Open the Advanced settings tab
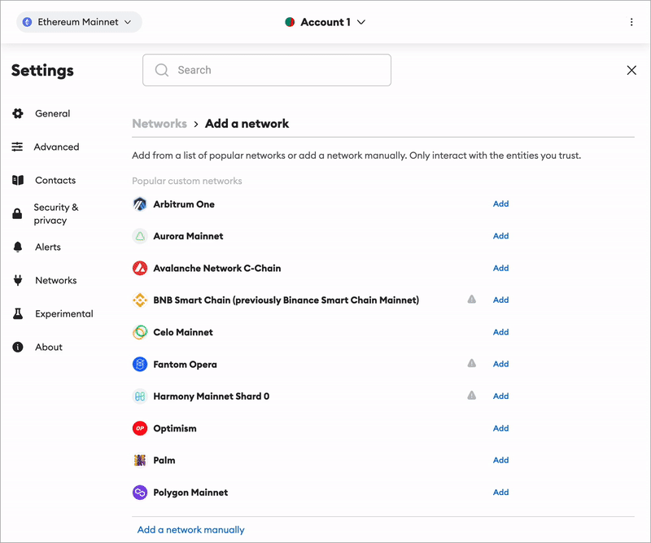651x543 pixels. [56, 147]
